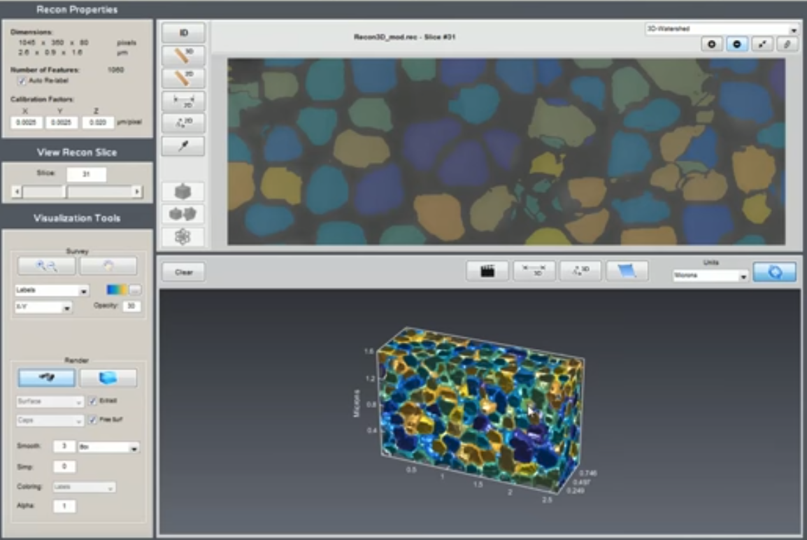Image resolution: width=807 pixels, height=540 pixels.
Task: Select the eyedropper tool
Action: 183,146
